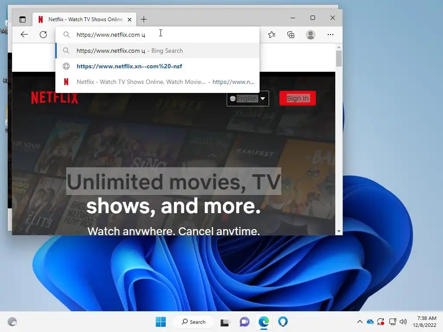Open Task View on the taskbar

(225, 322)
